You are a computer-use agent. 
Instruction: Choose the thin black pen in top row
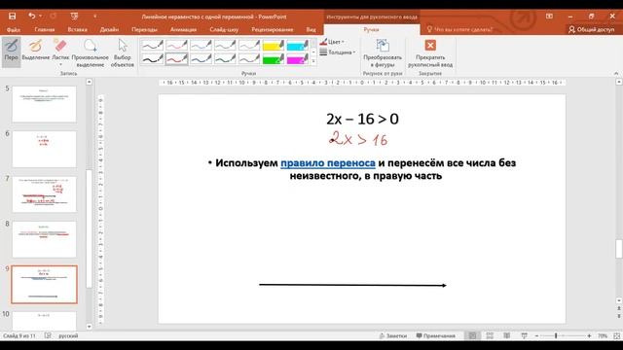(x=153, y=45)
